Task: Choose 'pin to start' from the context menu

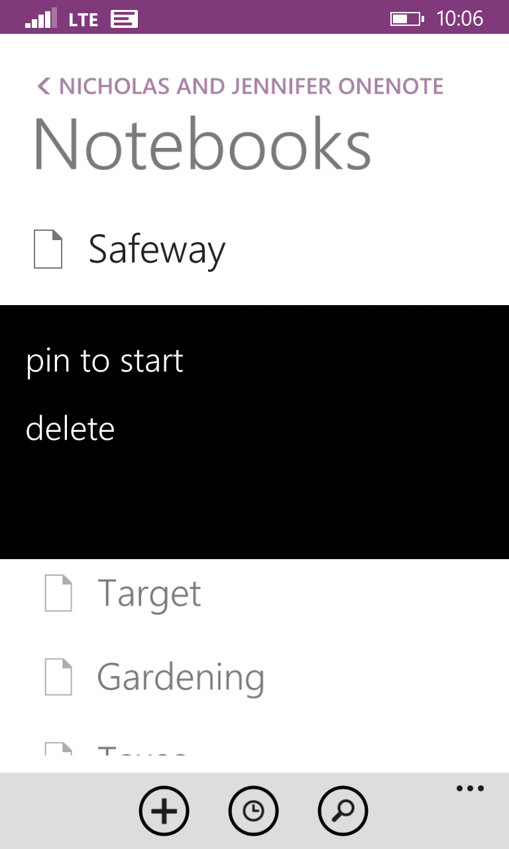Action: pos(105,361)
